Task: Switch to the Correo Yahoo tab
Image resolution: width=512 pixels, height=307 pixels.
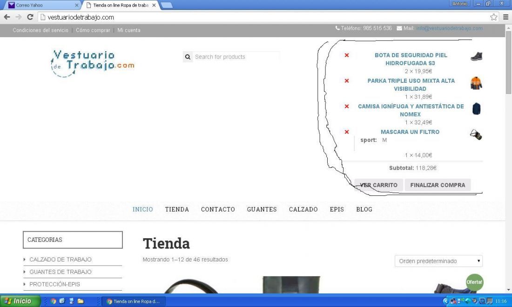Action: (42, 5)
